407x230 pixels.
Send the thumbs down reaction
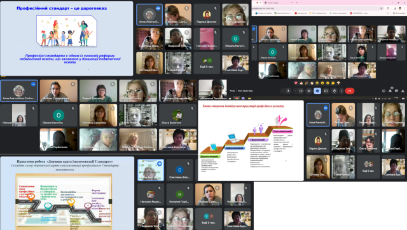pyautogui.click(x=338, y=83)
